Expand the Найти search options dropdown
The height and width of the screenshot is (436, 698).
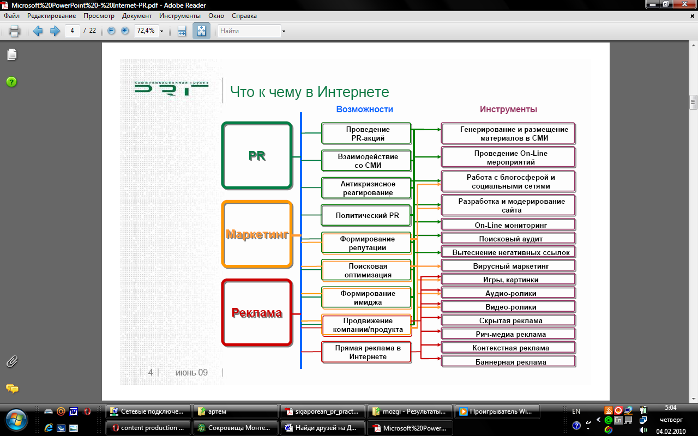point(284,32)
